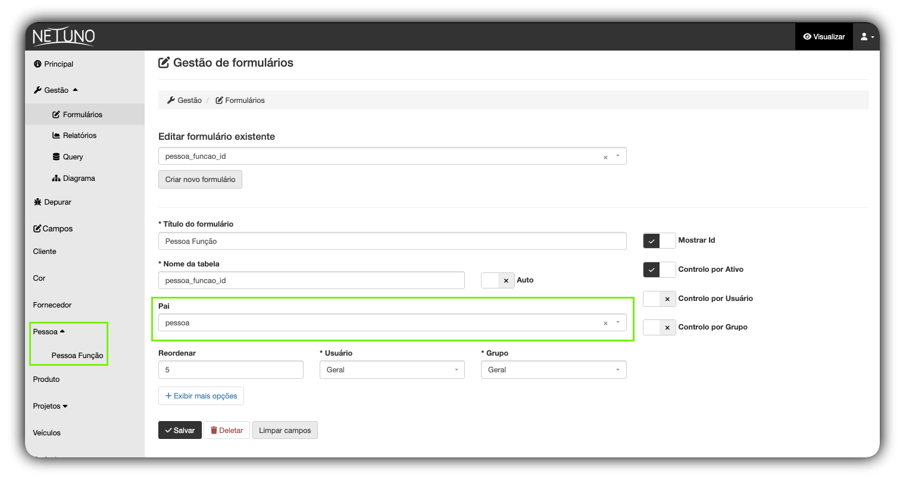This screenshot has height=477, width=903.
Task: Click the Título do formulário input field
Action: click(392, 241)
